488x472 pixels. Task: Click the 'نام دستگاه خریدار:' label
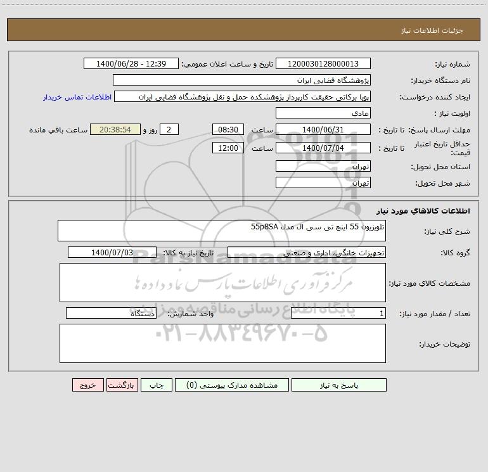(x=440, y=81)
